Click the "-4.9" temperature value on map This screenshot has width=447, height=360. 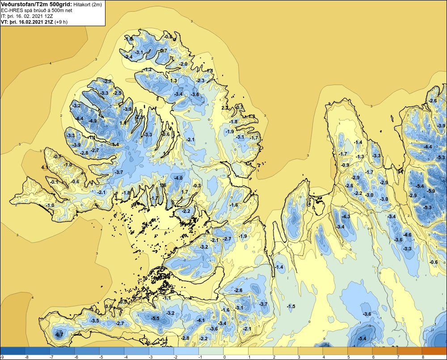tap(93, 121)
